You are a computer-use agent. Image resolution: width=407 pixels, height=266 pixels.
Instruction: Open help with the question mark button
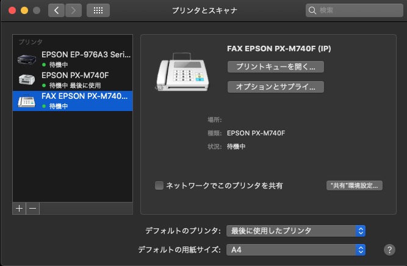click(389, 250)
